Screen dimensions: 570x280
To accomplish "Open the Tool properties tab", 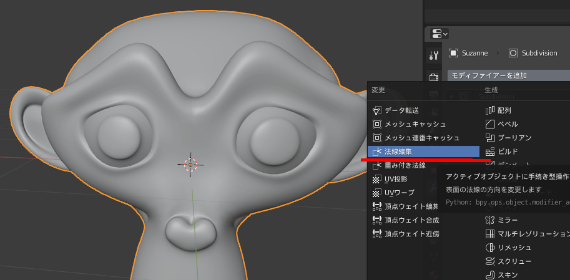I will (x=434, y=56).
